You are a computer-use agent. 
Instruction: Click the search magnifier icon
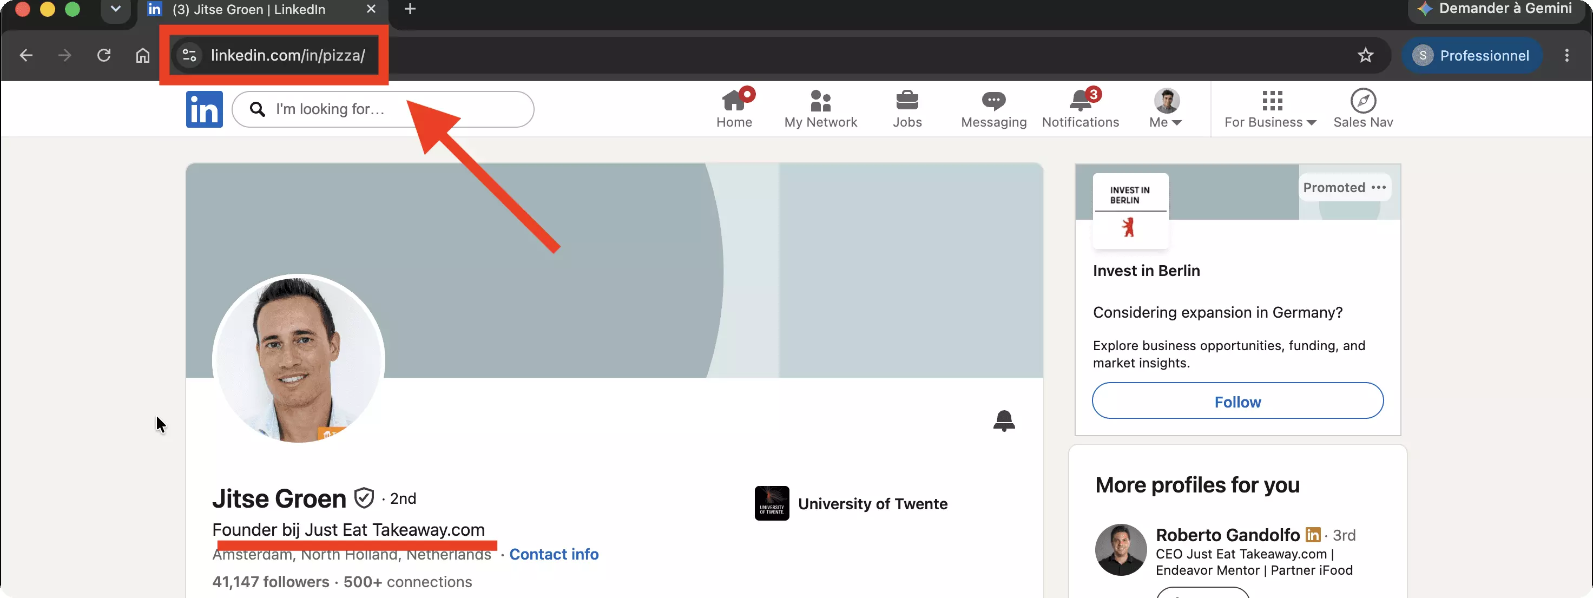tap(257, 109)
